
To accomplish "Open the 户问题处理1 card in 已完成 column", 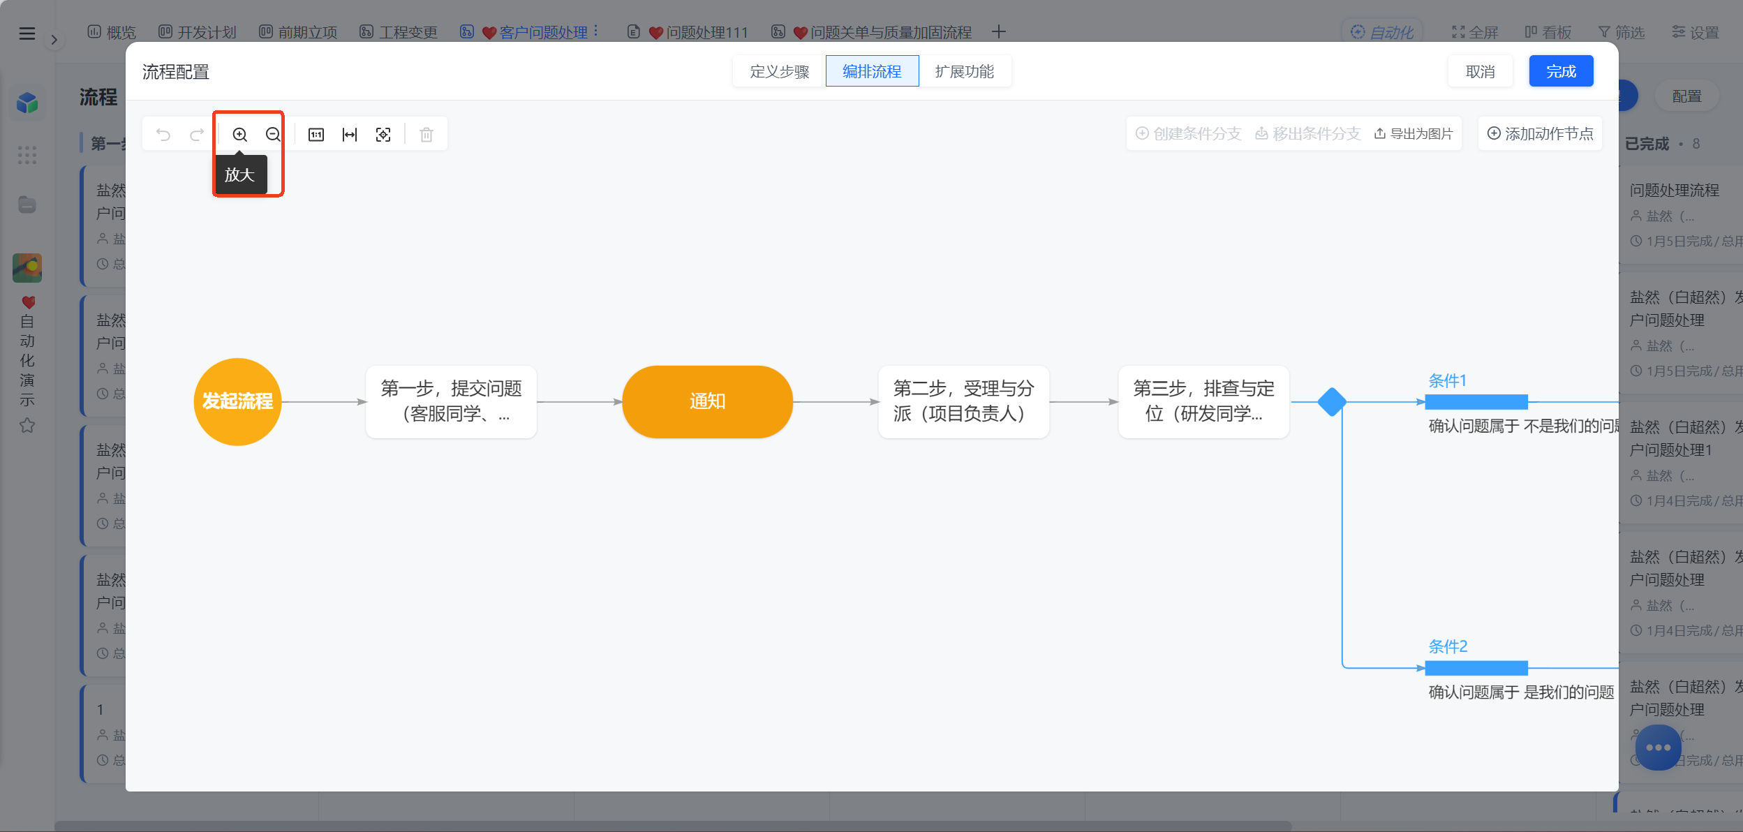I will [1681, 463].
